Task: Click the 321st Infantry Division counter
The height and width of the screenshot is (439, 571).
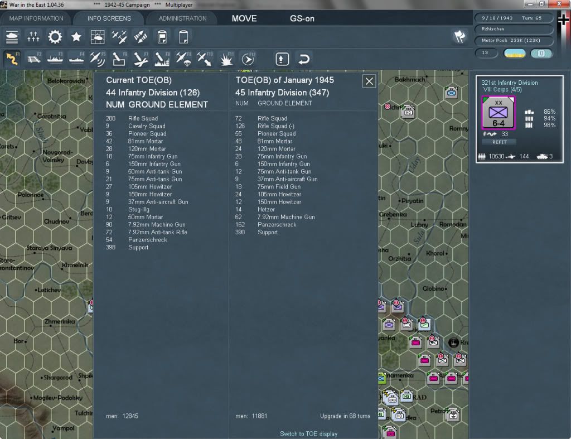Action: point(498,113)
